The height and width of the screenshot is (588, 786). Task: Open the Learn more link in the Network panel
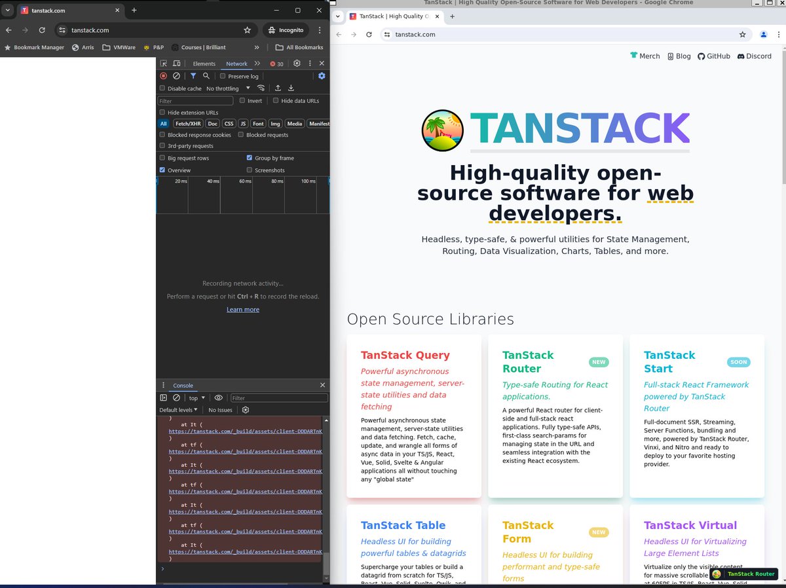[243, 310]
